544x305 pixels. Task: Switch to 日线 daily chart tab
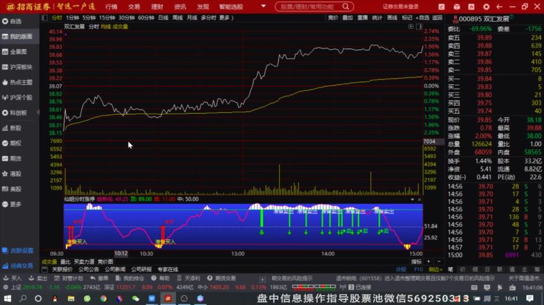coord(163,18)
